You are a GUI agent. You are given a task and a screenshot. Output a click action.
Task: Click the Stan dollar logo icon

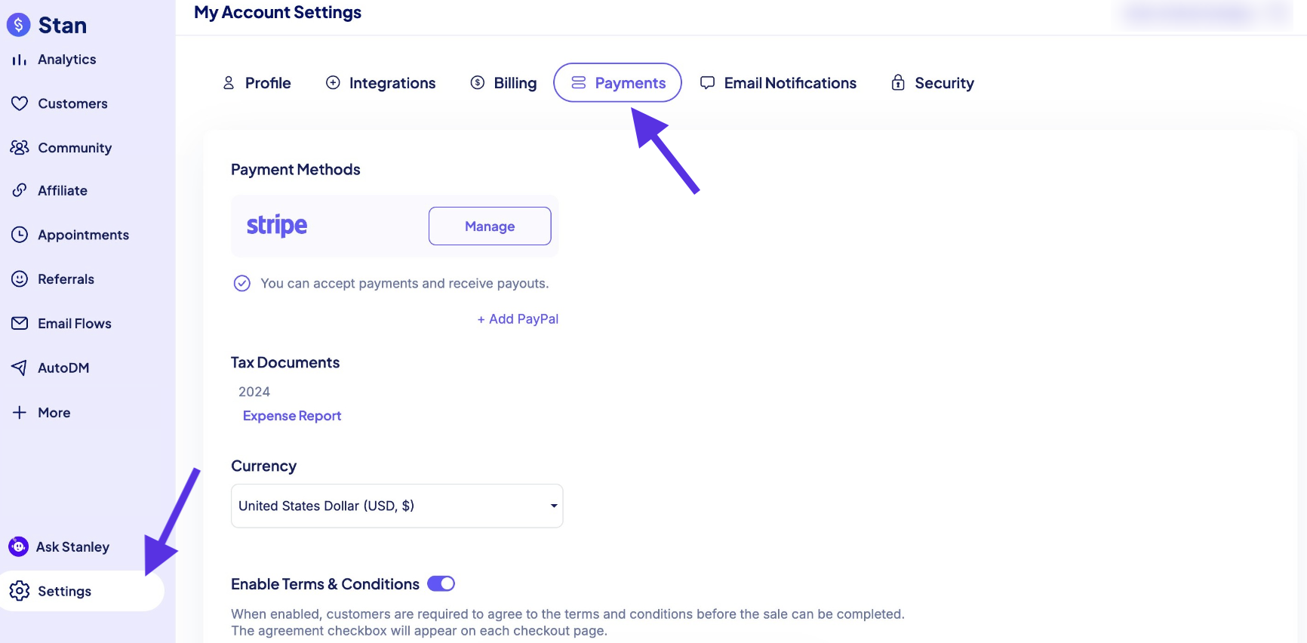(x=19, y=25)
